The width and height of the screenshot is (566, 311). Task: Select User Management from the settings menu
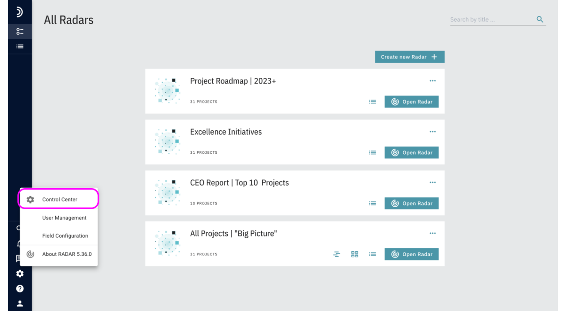point(64,218)
